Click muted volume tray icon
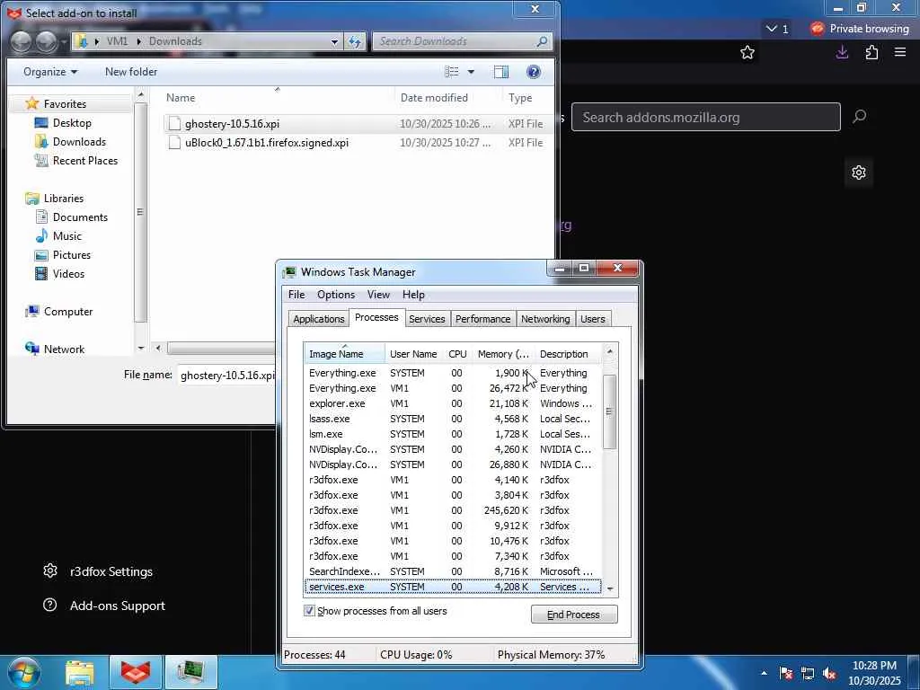 (x=829, y=673)
